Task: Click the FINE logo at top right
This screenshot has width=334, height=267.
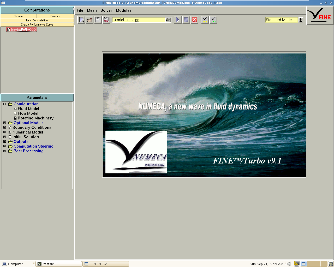Action: (x=320, y=16)
